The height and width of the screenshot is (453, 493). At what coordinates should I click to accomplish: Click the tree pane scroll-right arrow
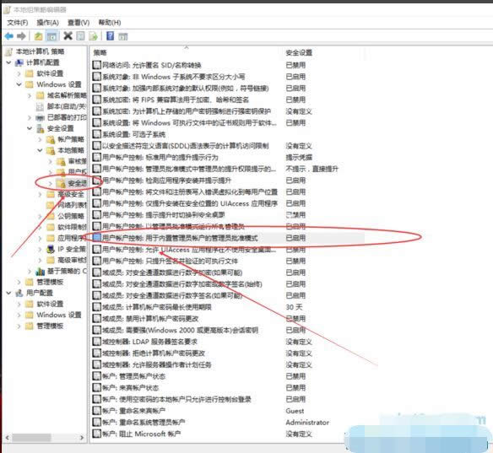[x=82, y=437]
